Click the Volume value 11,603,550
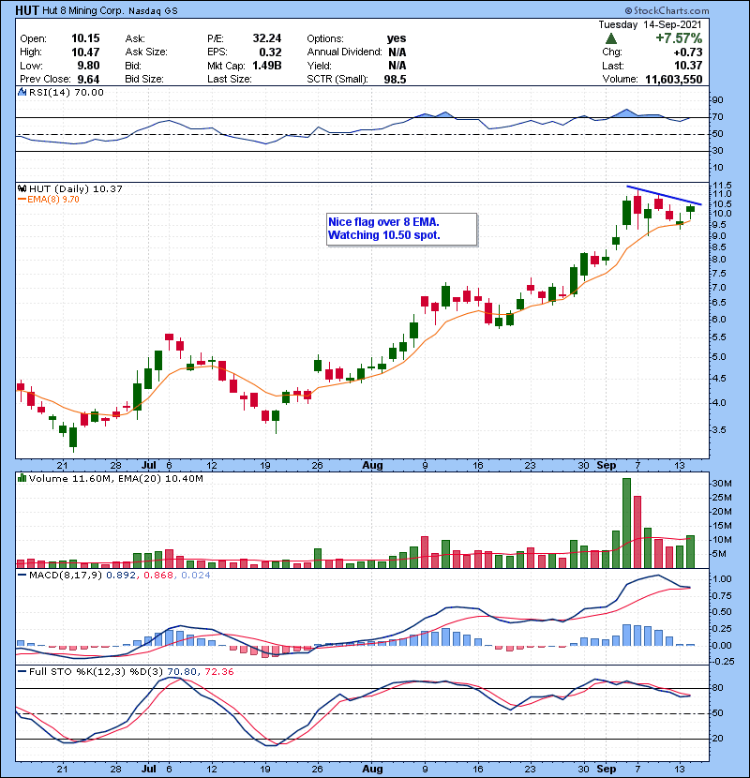 click(674, 80)
